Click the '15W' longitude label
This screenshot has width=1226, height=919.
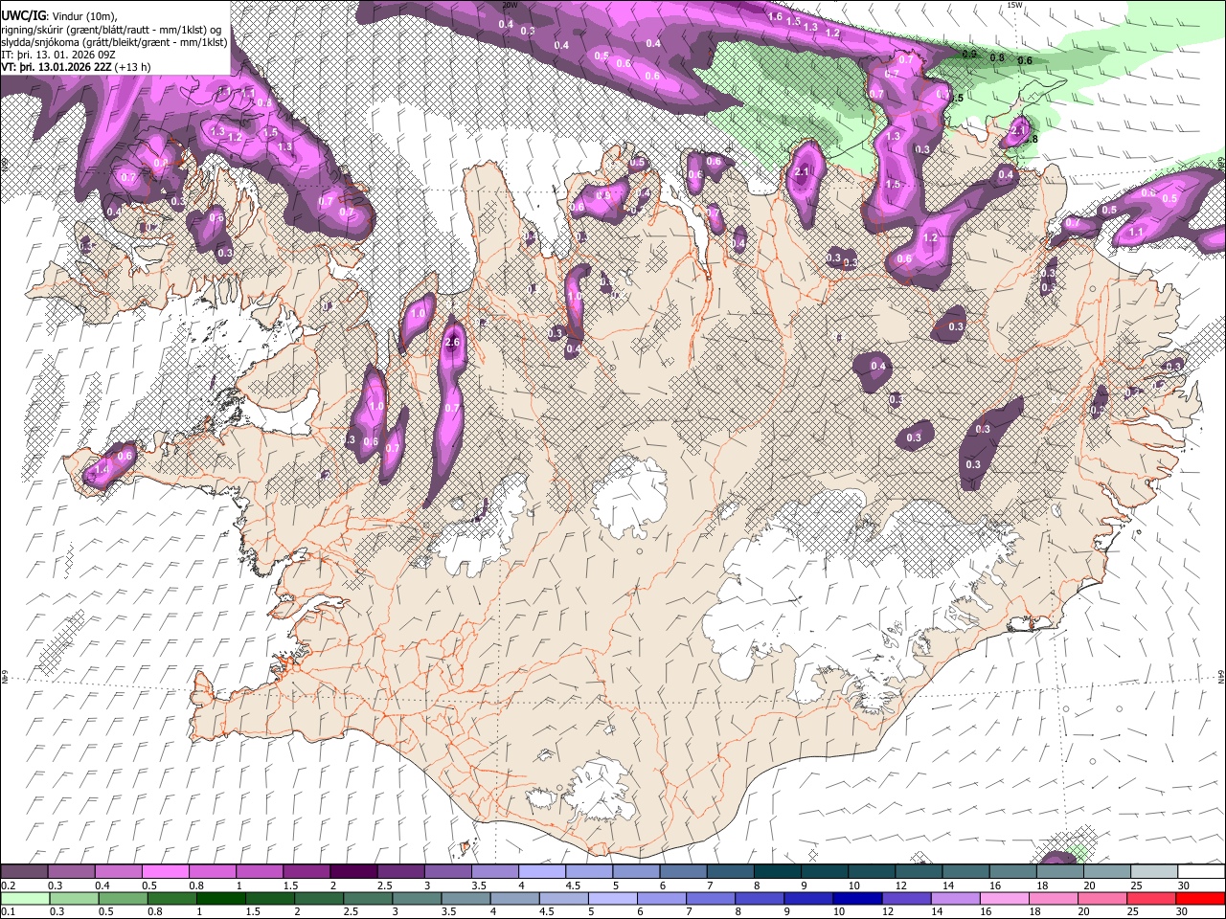tap(1014, 5)
